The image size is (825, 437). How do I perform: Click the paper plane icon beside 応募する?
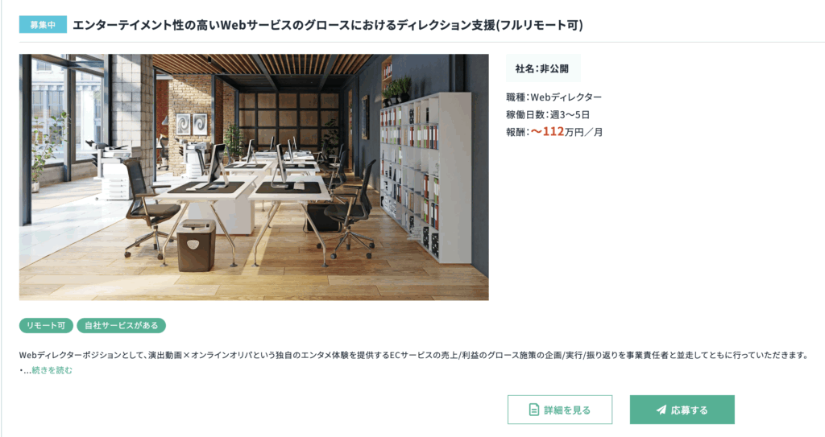click(x=661, y=410)
